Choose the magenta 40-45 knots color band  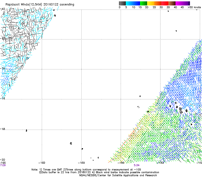pyautogui.click(x=179, y=3)
